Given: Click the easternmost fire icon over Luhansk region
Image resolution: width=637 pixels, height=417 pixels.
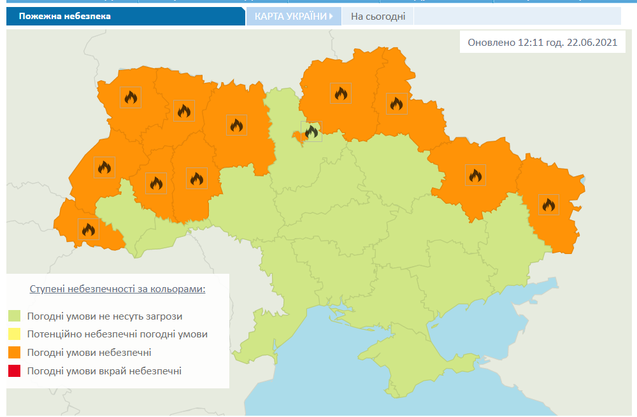Looking at the screenshot, I should coord(549,205).
